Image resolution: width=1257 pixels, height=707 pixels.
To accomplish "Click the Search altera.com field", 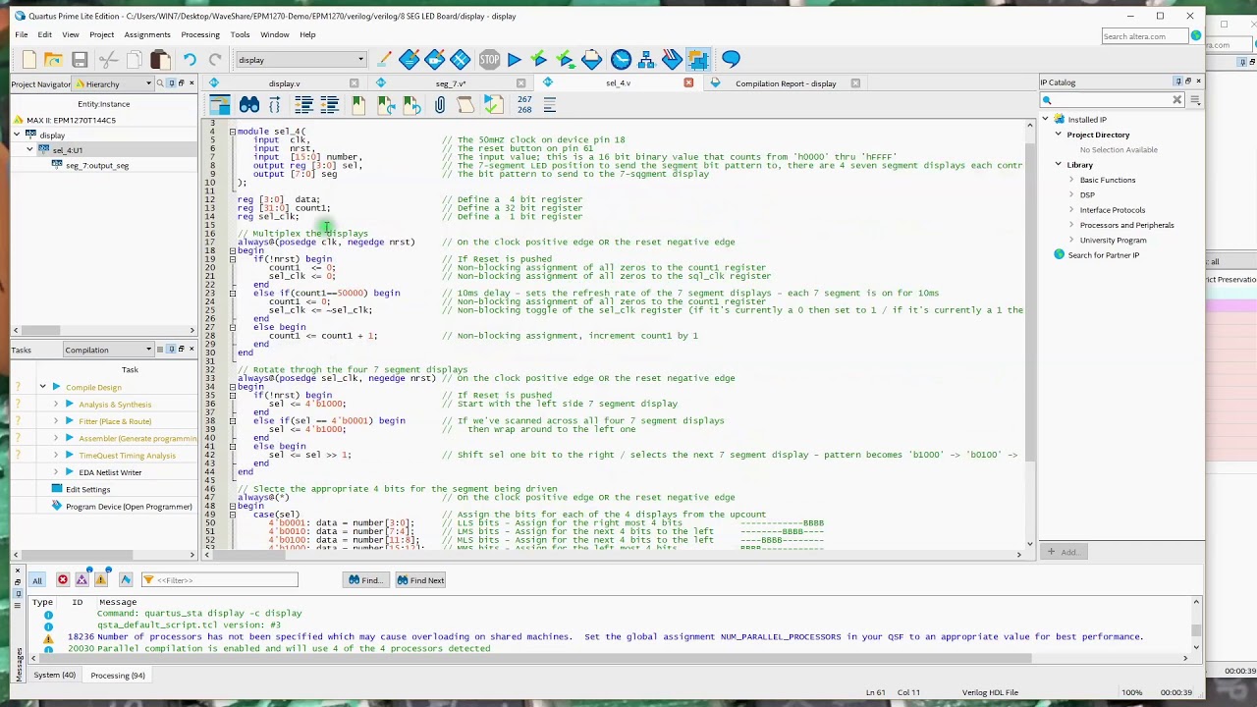I will coord(1144,36).
